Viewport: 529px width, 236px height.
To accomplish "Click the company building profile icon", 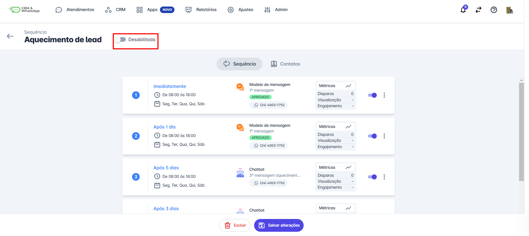I will (x=509, y=10).
